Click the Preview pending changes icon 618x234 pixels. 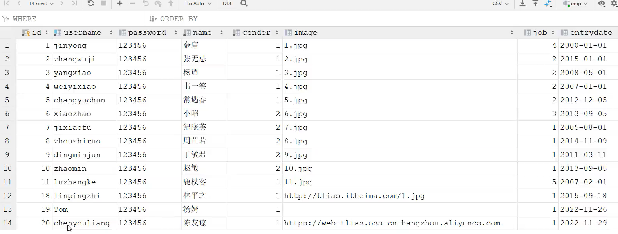pos(158,4)
